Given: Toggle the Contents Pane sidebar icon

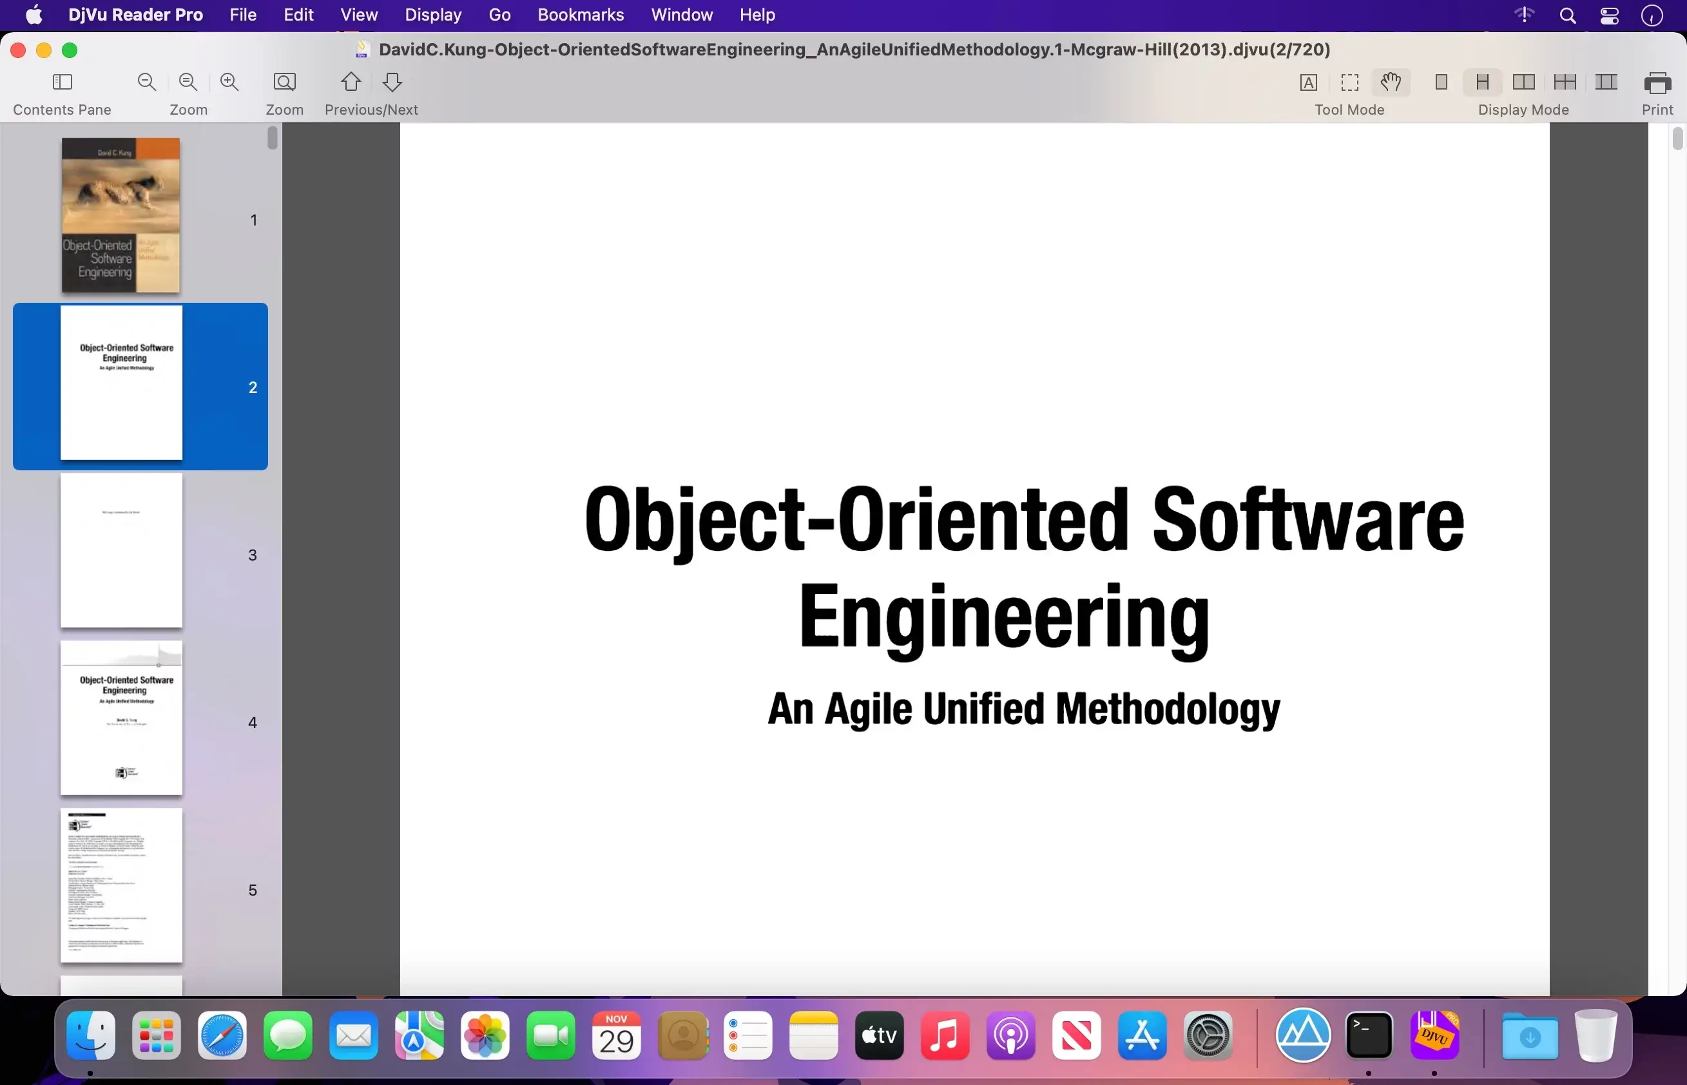Looking at the screenshot, I should [63, 82].
